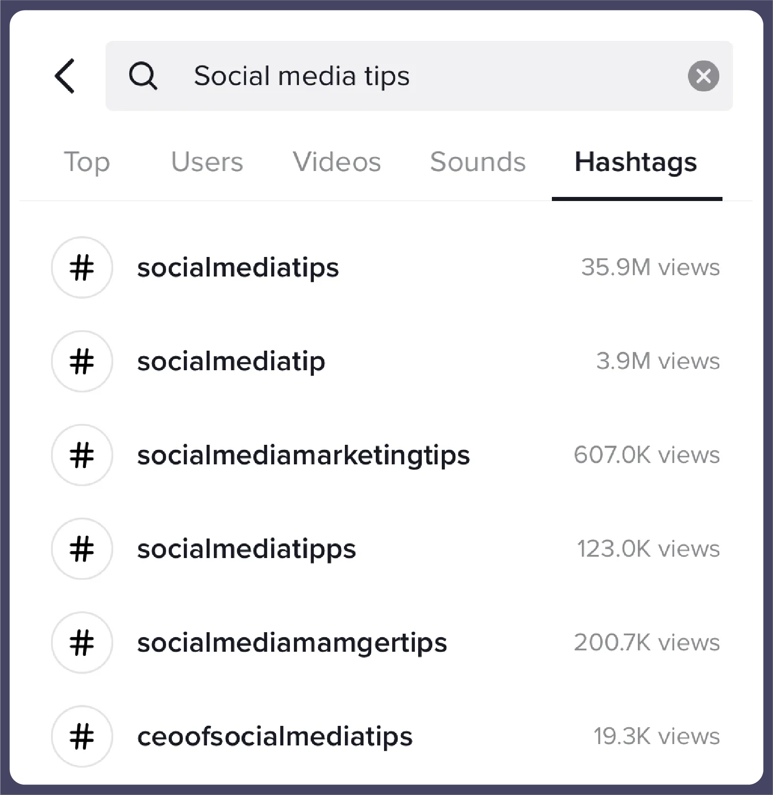
Task: Switch to the Users tab
Action: (207, 162)
